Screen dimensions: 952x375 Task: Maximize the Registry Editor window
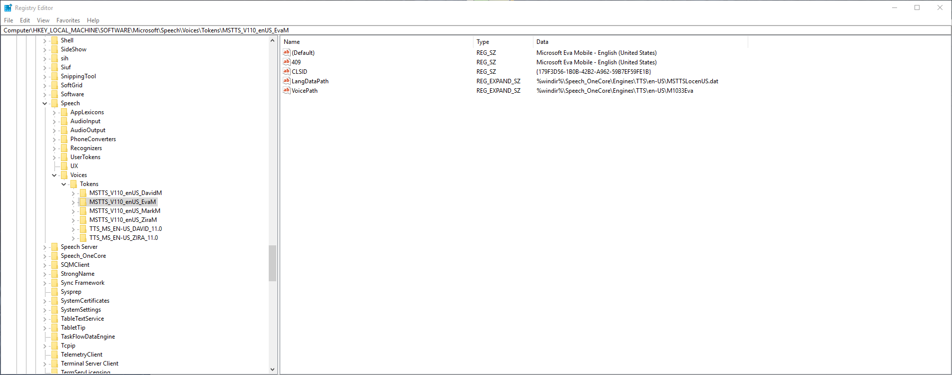917,7
